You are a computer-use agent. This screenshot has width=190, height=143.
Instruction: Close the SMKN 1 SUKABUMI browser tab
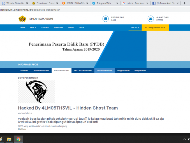[x=87, y=3]
